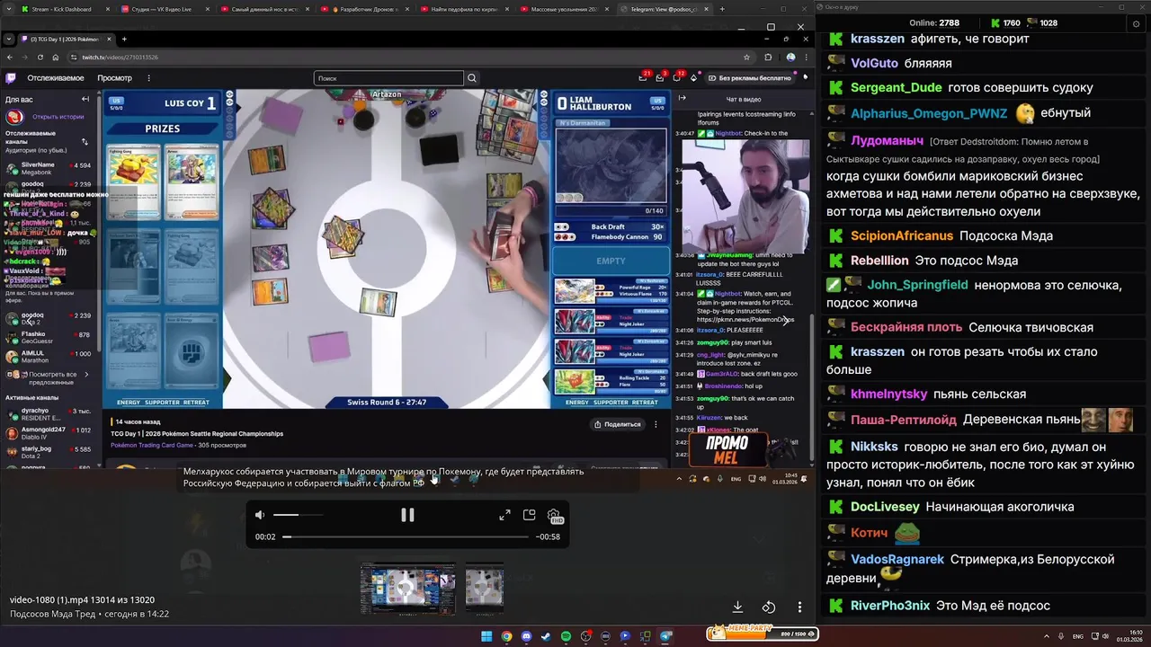Open the browser extensions puzzle icon

pyautogui.click(x=768, y=57)
